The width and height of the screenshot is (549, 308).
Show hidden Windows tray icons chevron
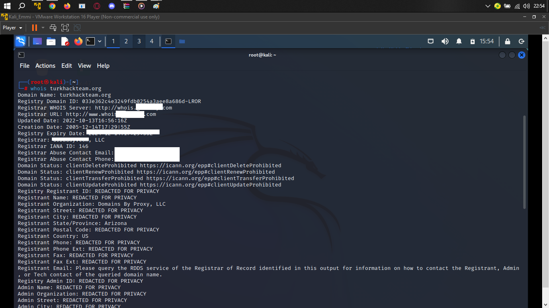(488, 6)
